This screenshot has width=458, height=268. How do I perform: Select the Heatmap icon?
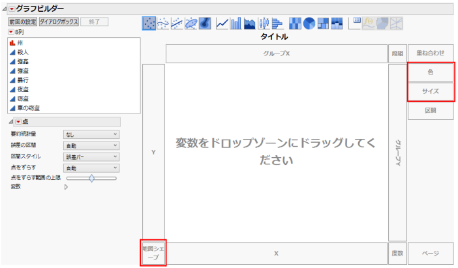pyautogui.click(x=295, y=23)
